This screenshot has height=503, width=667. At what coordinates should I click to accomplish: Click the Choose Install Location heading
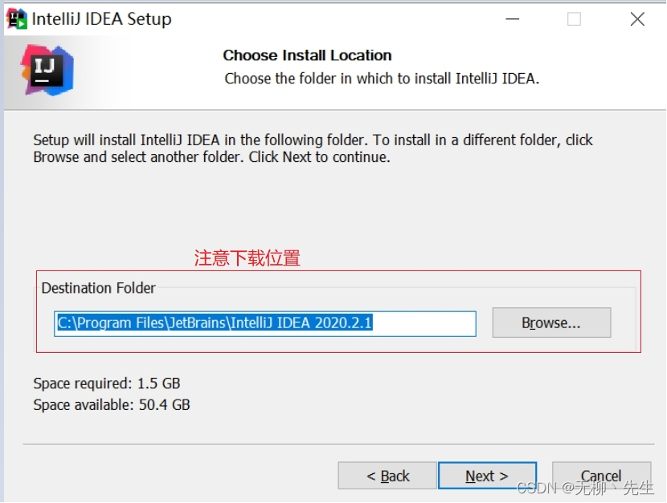click(305, 55)
